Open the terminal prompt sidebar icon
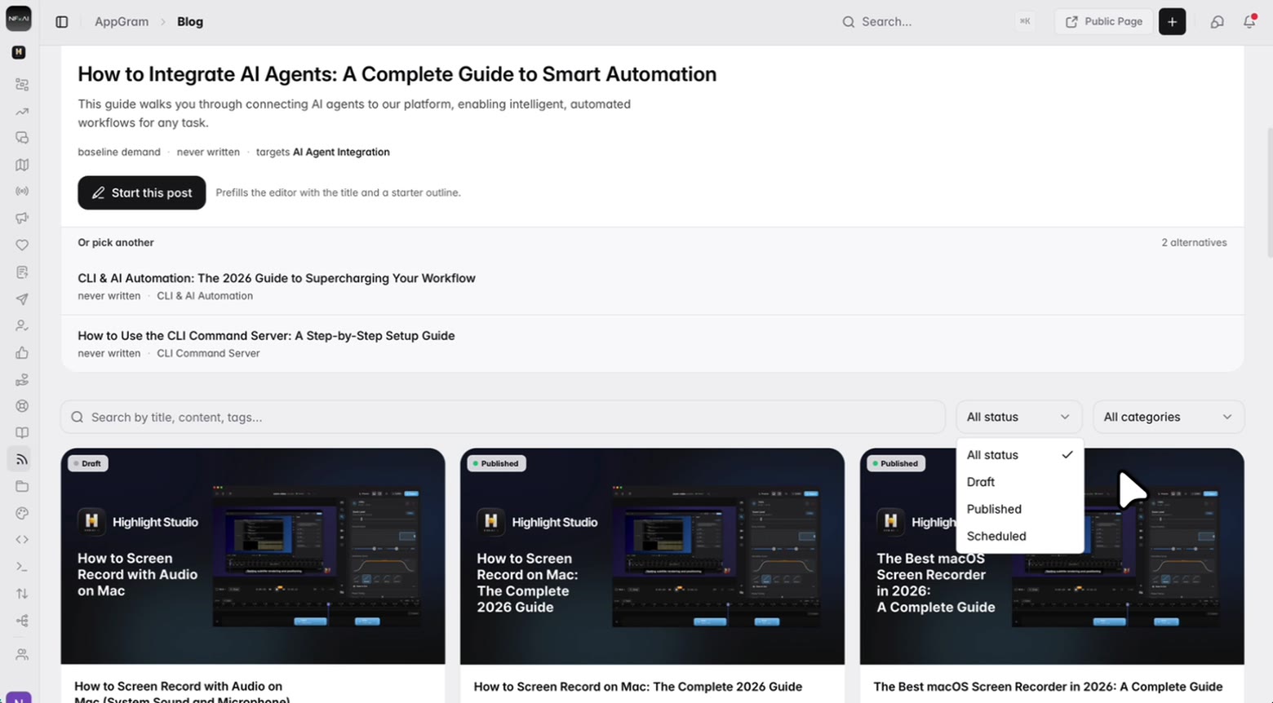The width and height of the screenshot is (1273, 703). (x=22, y=567)
